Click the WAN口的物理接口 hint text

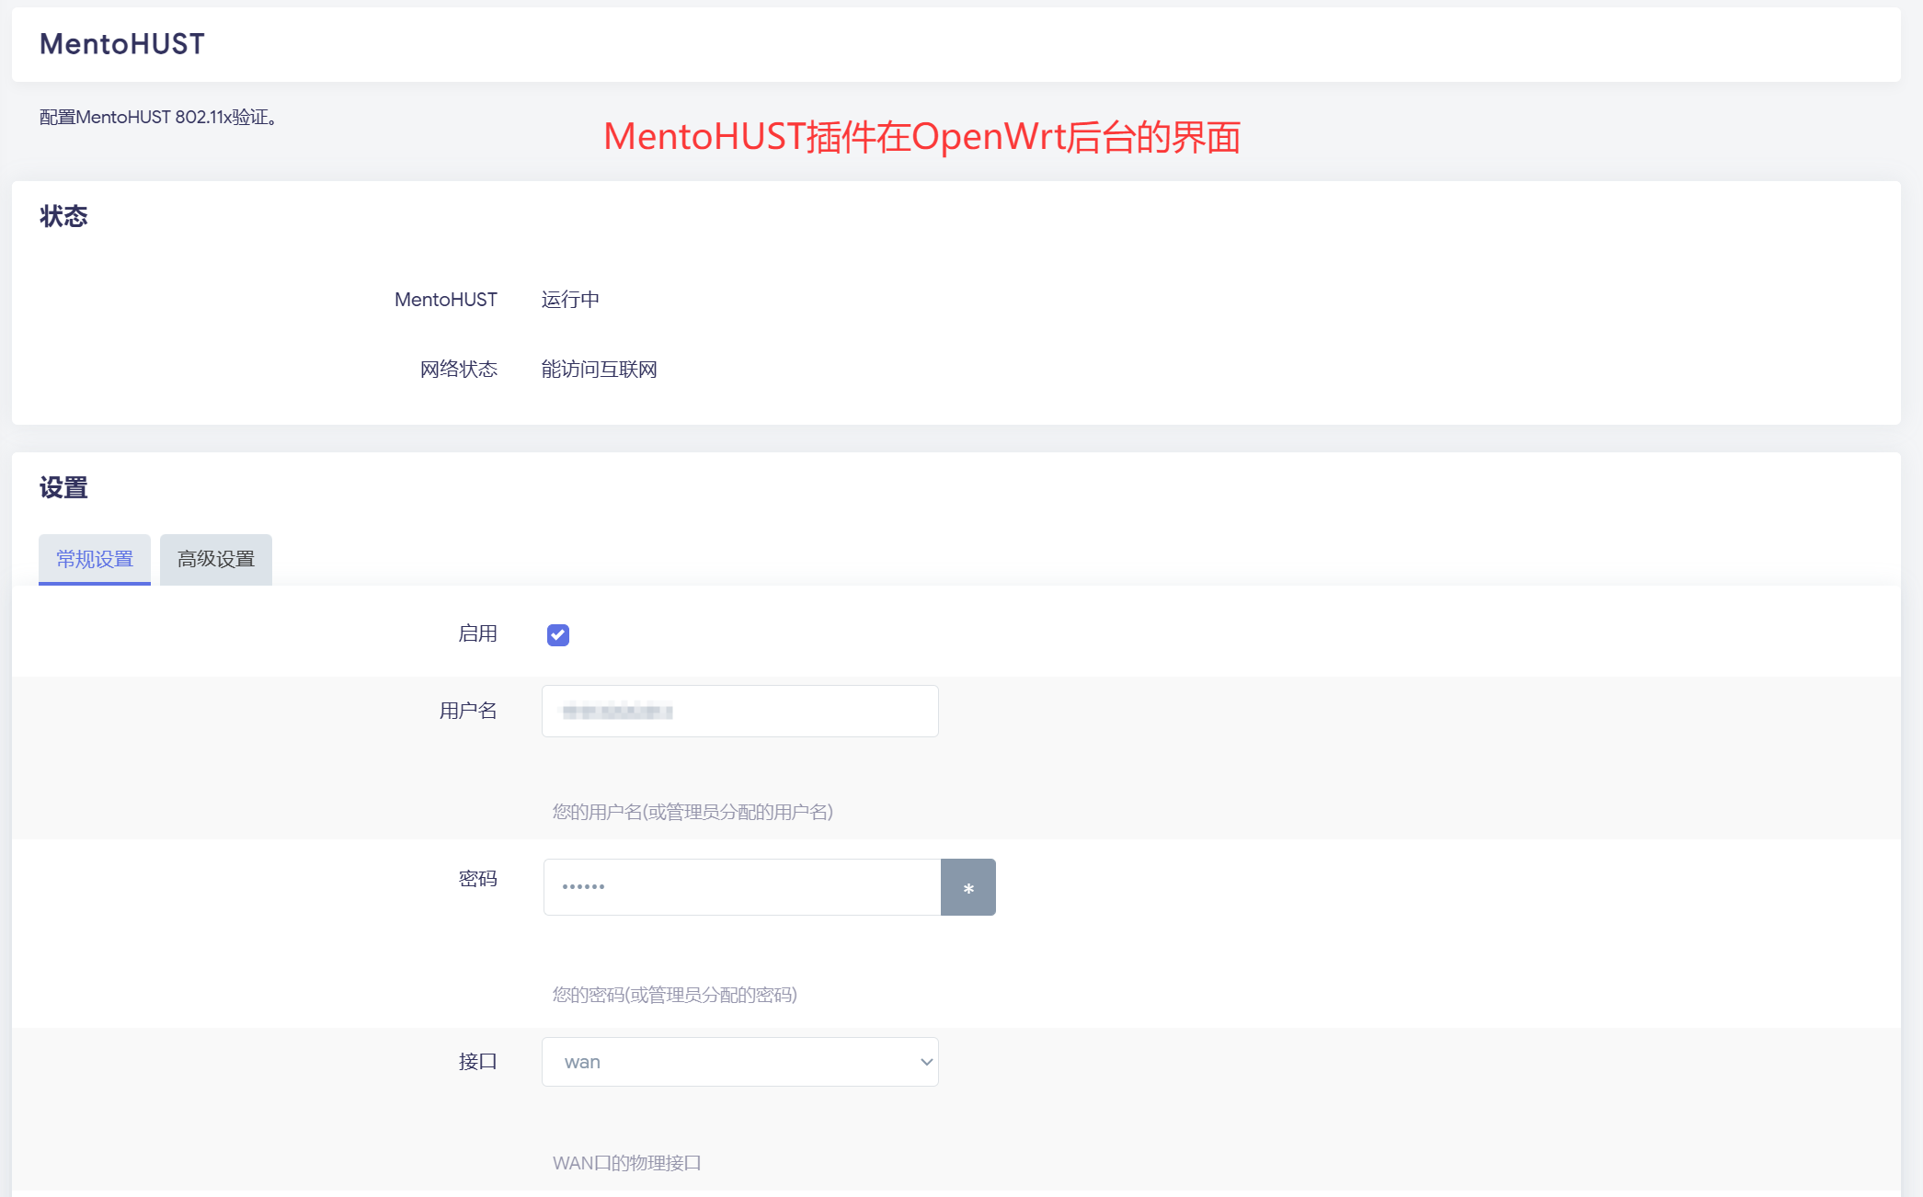click(626, 1163)
